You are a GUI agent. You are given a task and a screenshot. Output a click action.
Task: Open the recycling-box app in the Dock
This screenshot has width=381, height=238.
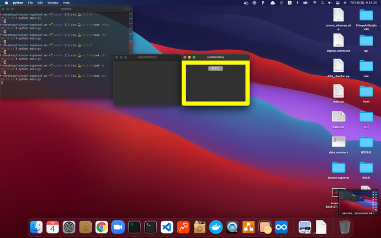tap(199, 227)
